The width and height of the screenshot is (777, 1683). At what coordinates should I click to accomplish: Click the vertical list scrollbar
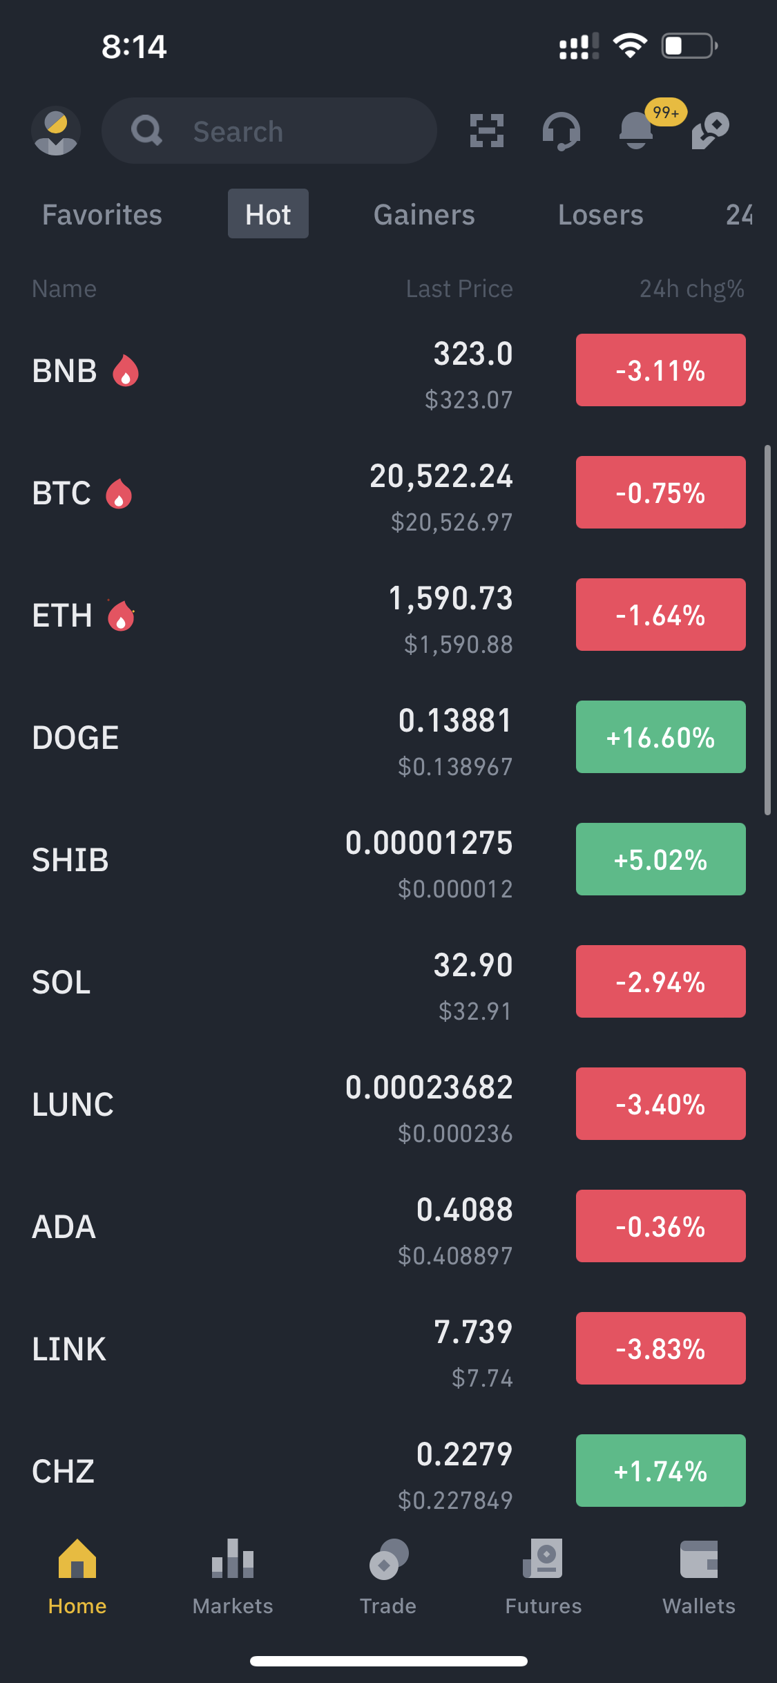(767, 631)
